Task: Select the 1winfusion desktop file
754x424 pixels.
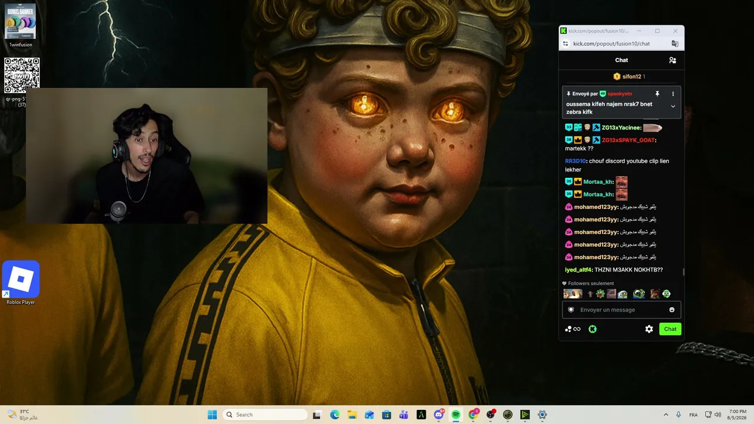Action: [21, 25]
